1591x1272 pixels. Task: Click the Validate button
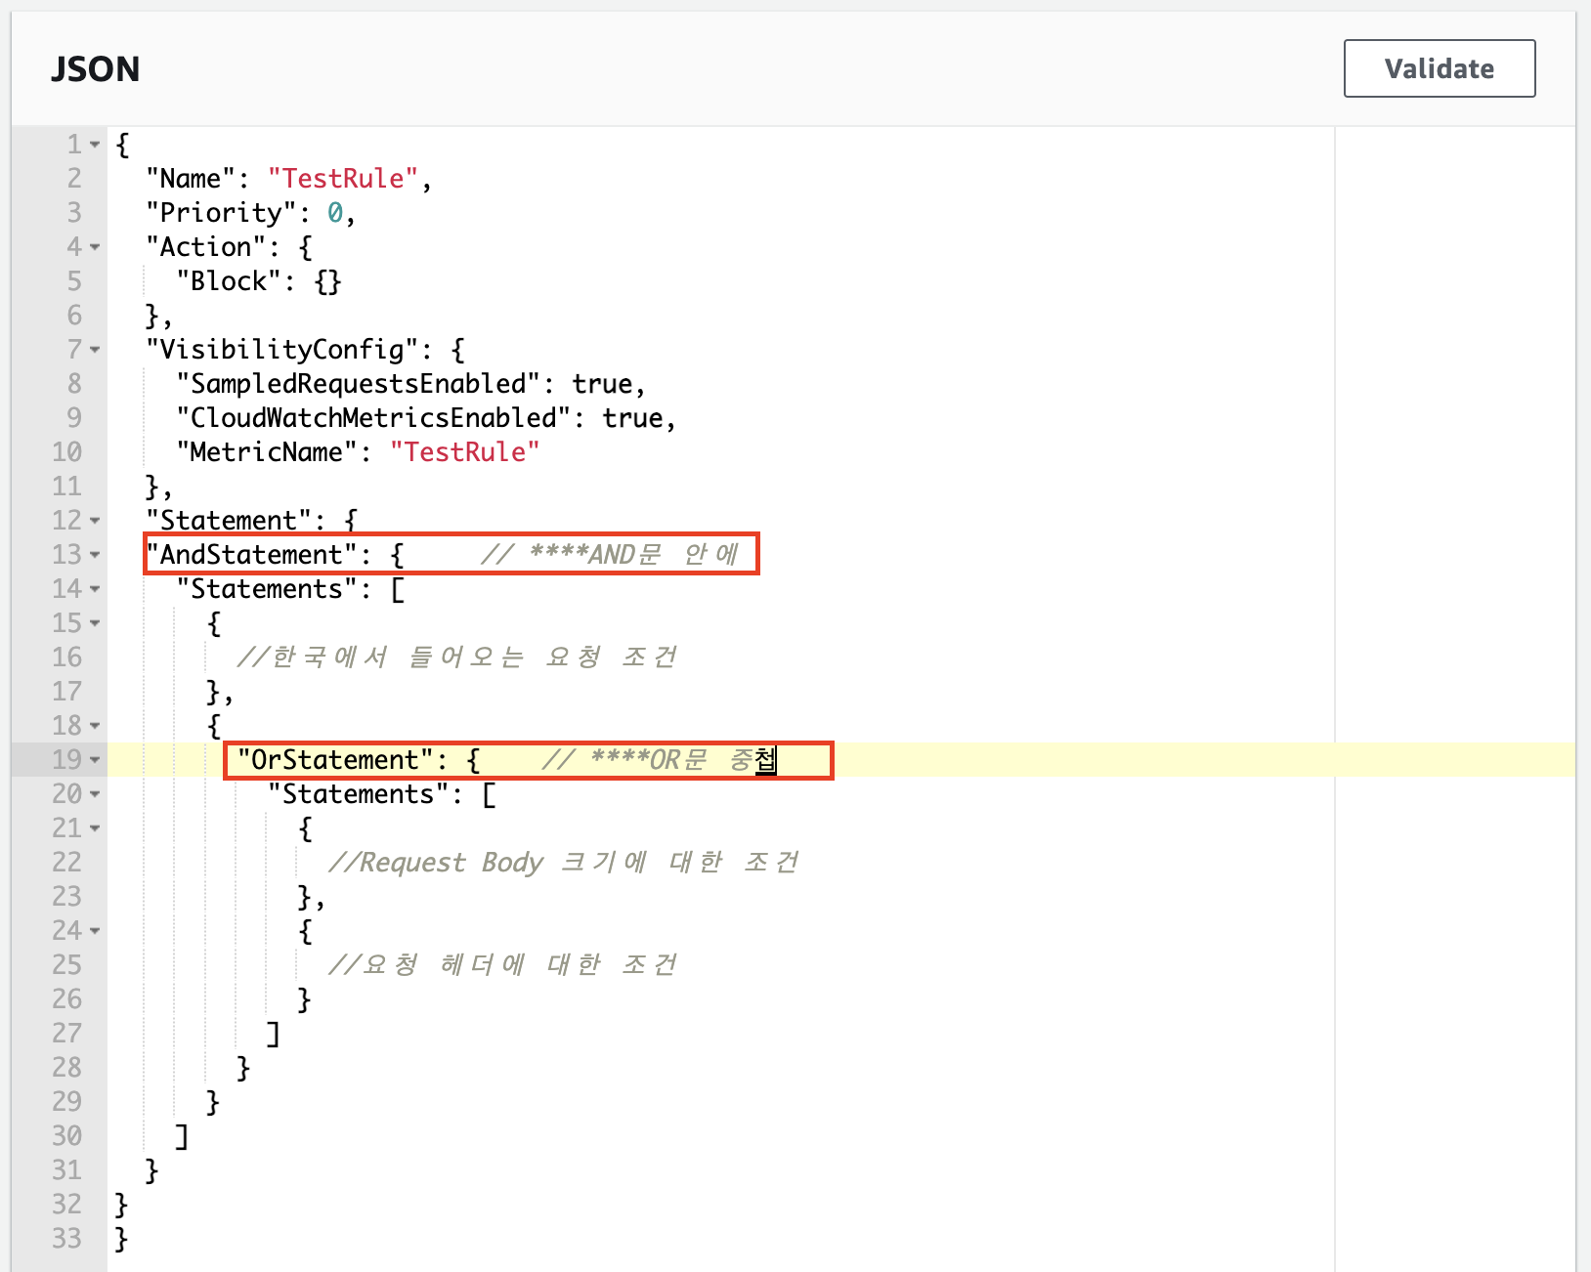pyautogui.click(x=1439, y=68)
